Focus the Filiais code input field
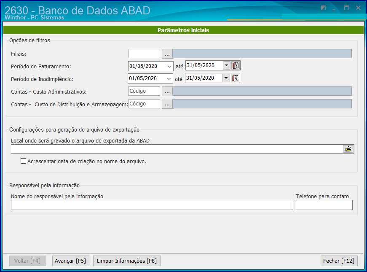Screen dimensions: 367x272 tap(144, 54)
